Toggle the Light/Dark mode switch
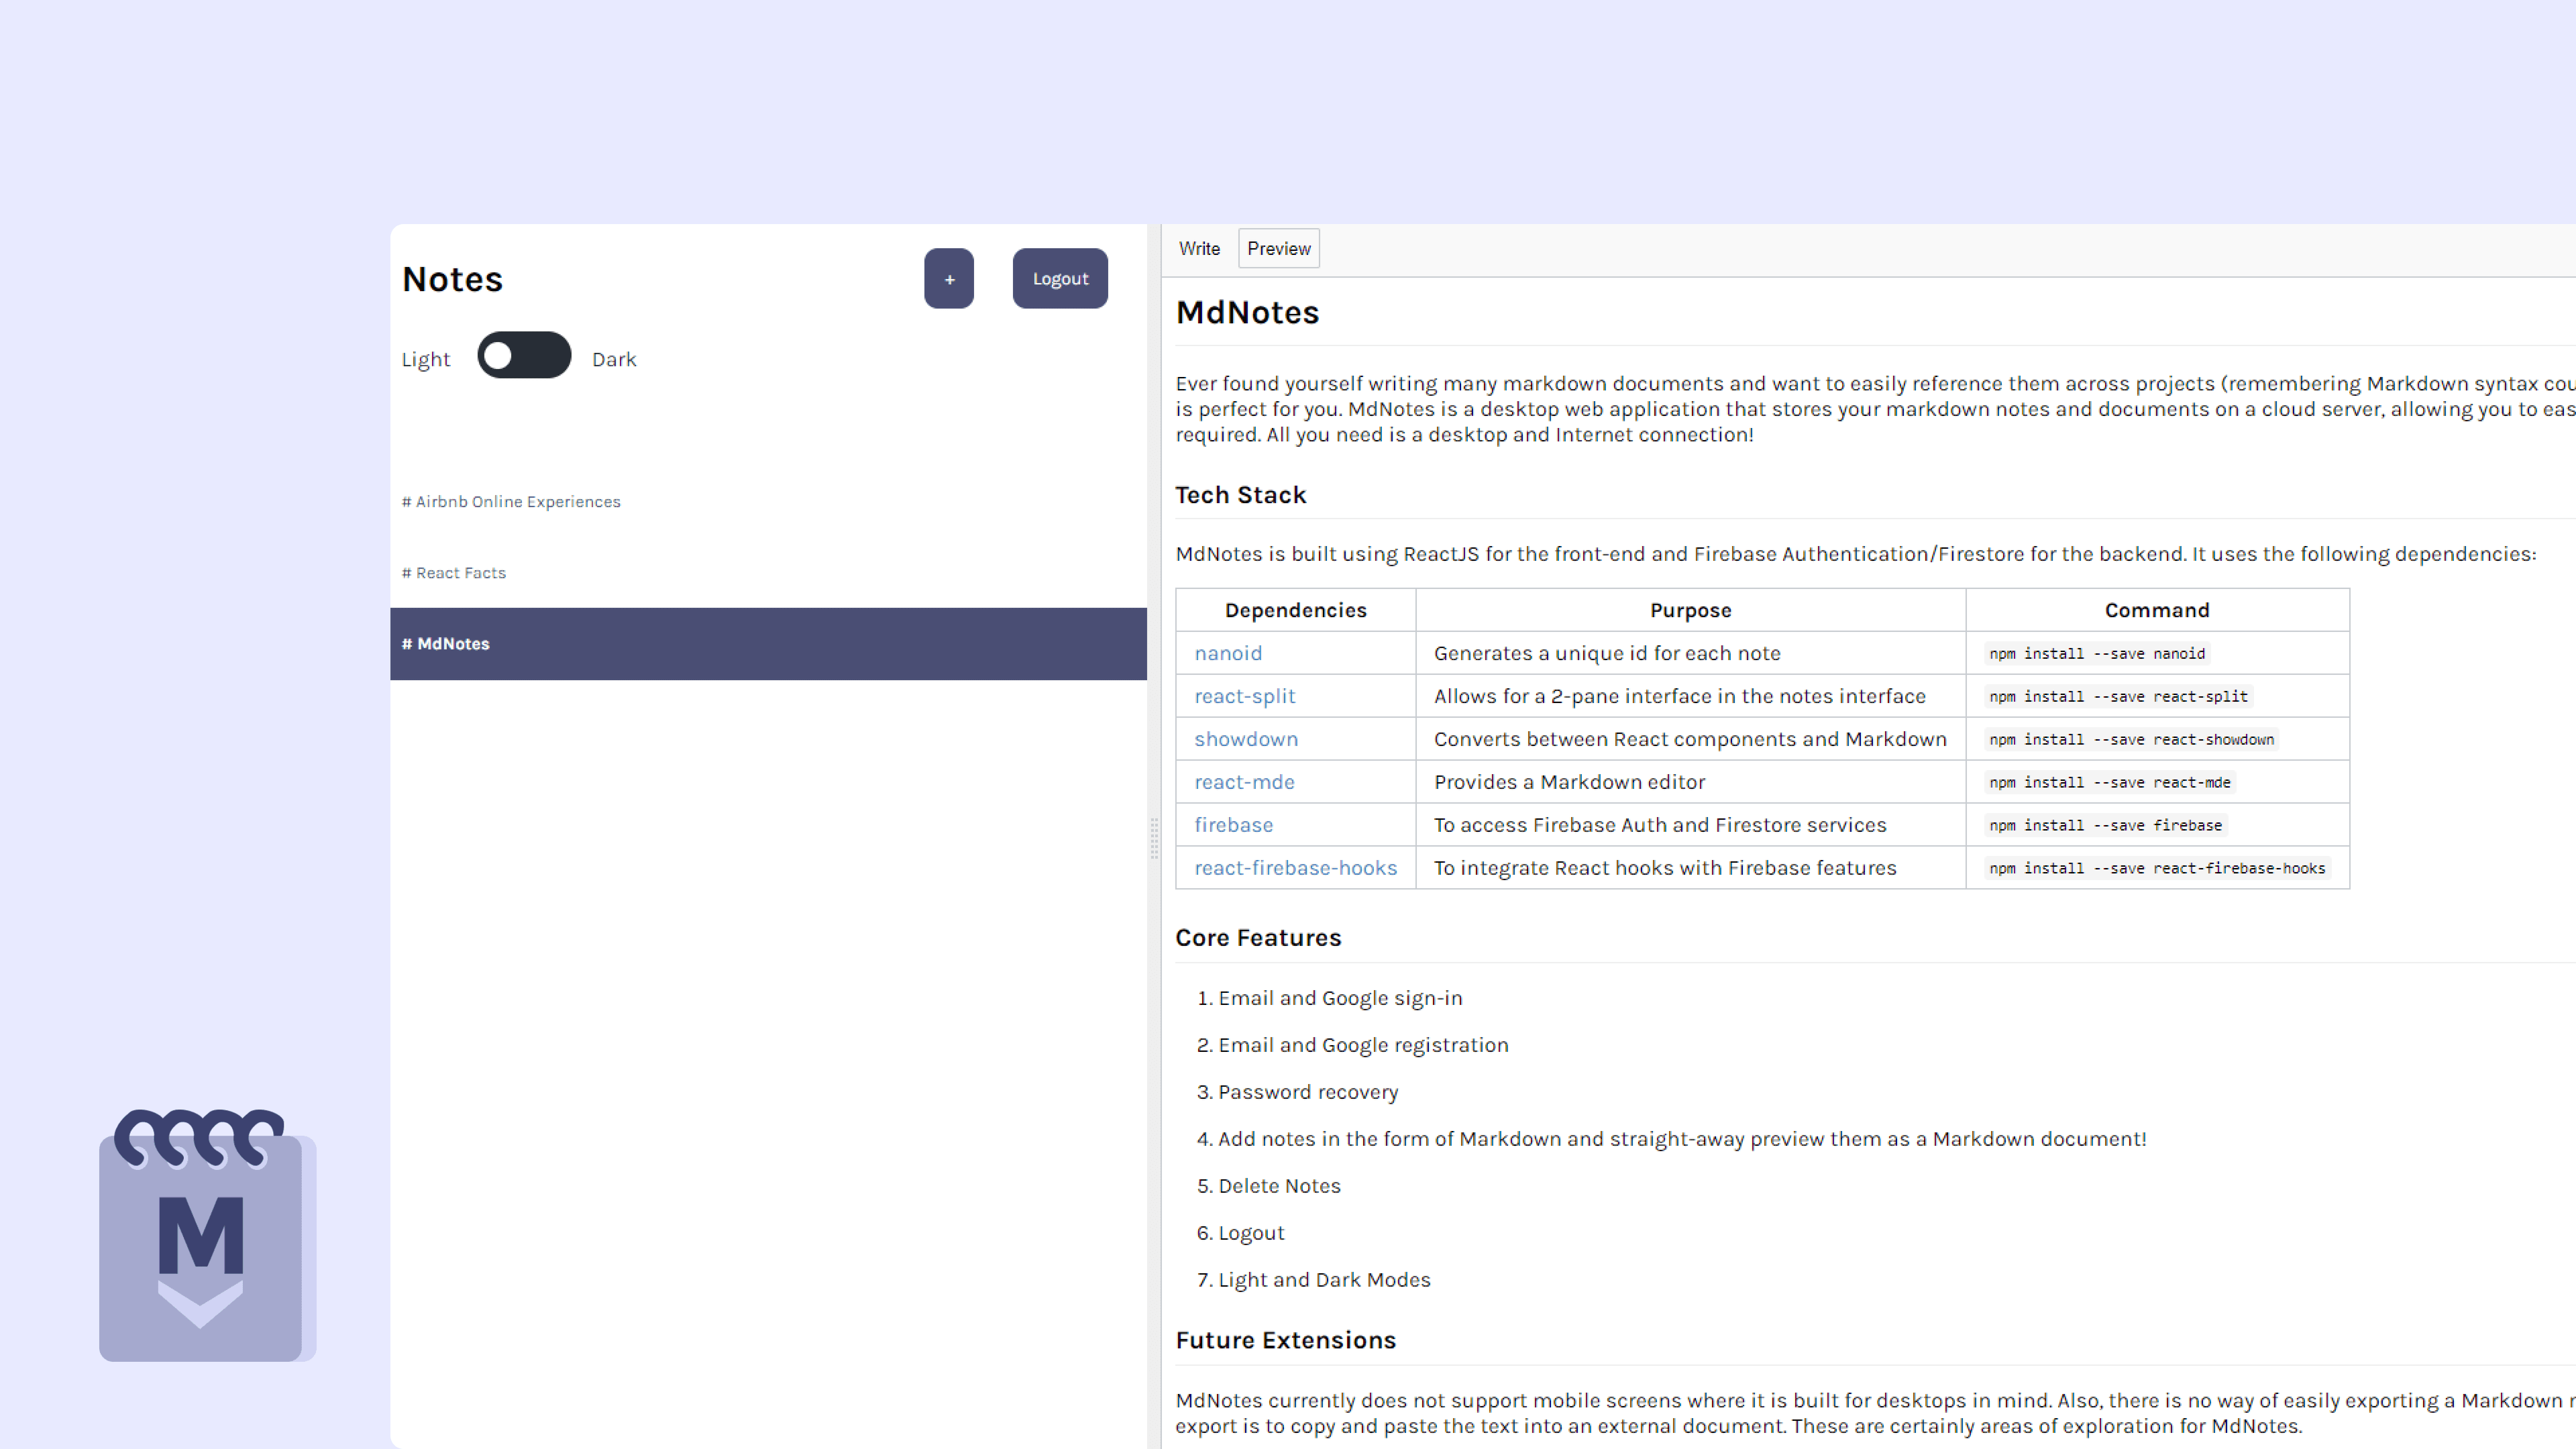Image resolution: width=2576 pixels, height=1449 pixels. coord(524,356)
